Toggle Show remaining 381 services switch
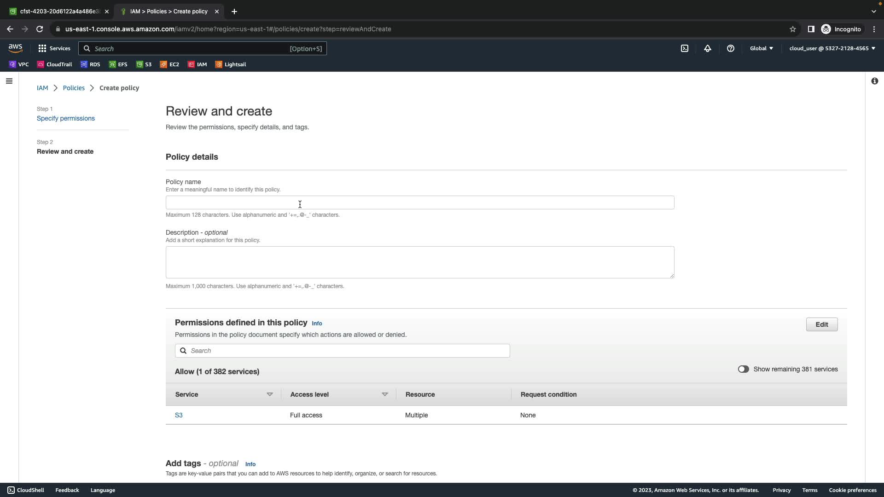 743,369
